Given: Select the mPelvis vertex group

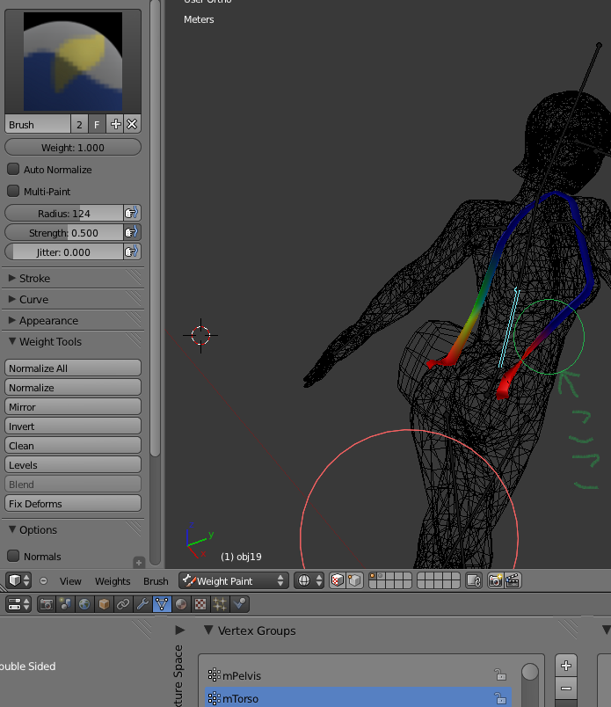Looking at the screenshot, I should [358, 675].
